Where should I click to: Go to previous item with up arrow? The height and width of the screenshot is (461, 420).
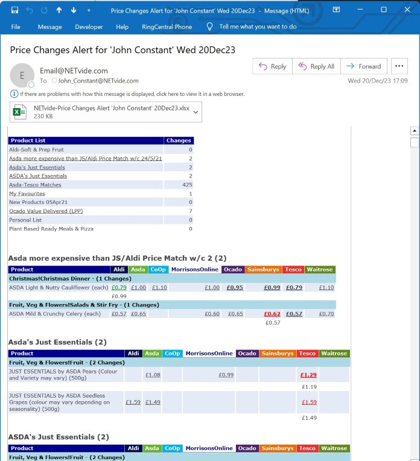pos(59,10)
